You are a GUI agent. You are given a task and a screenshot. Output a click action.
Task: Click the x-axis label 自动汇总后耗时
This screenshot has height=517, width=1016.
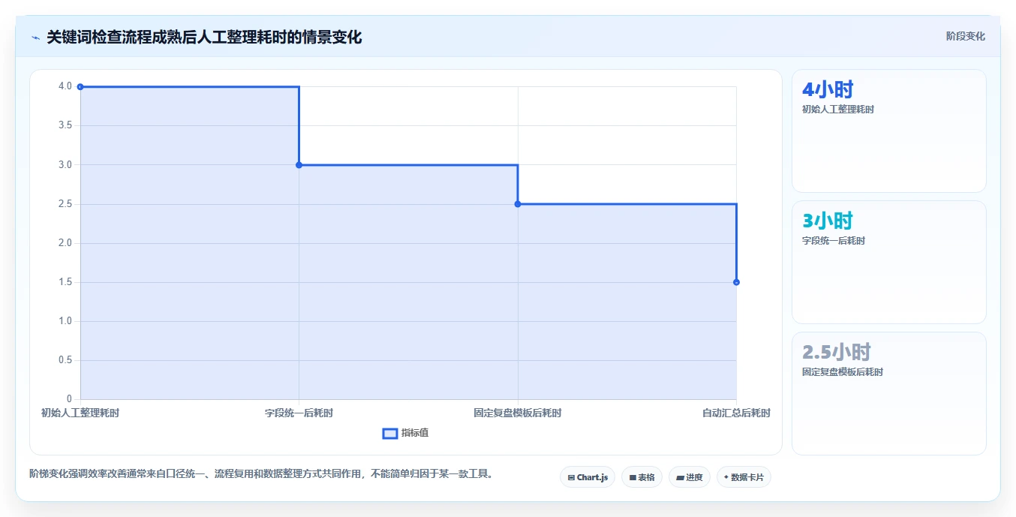pos(736,413)
